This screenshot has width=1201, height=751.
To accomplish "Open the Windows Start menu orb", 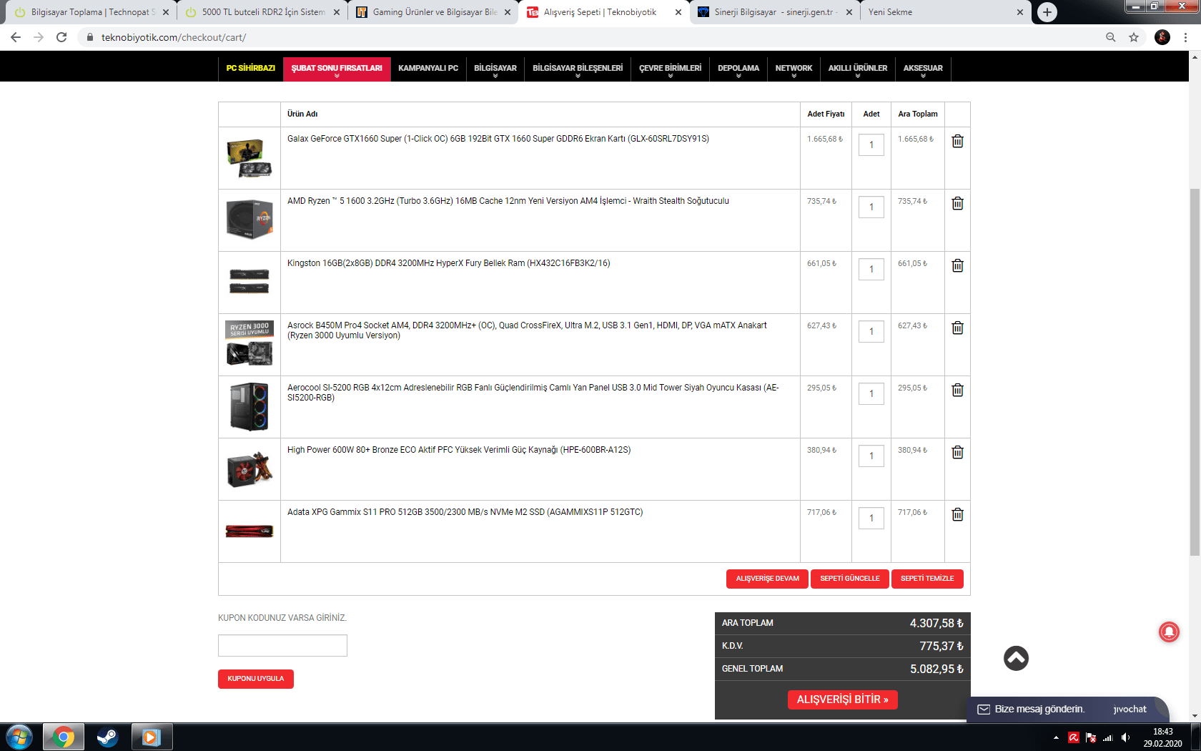I will 19,737.
